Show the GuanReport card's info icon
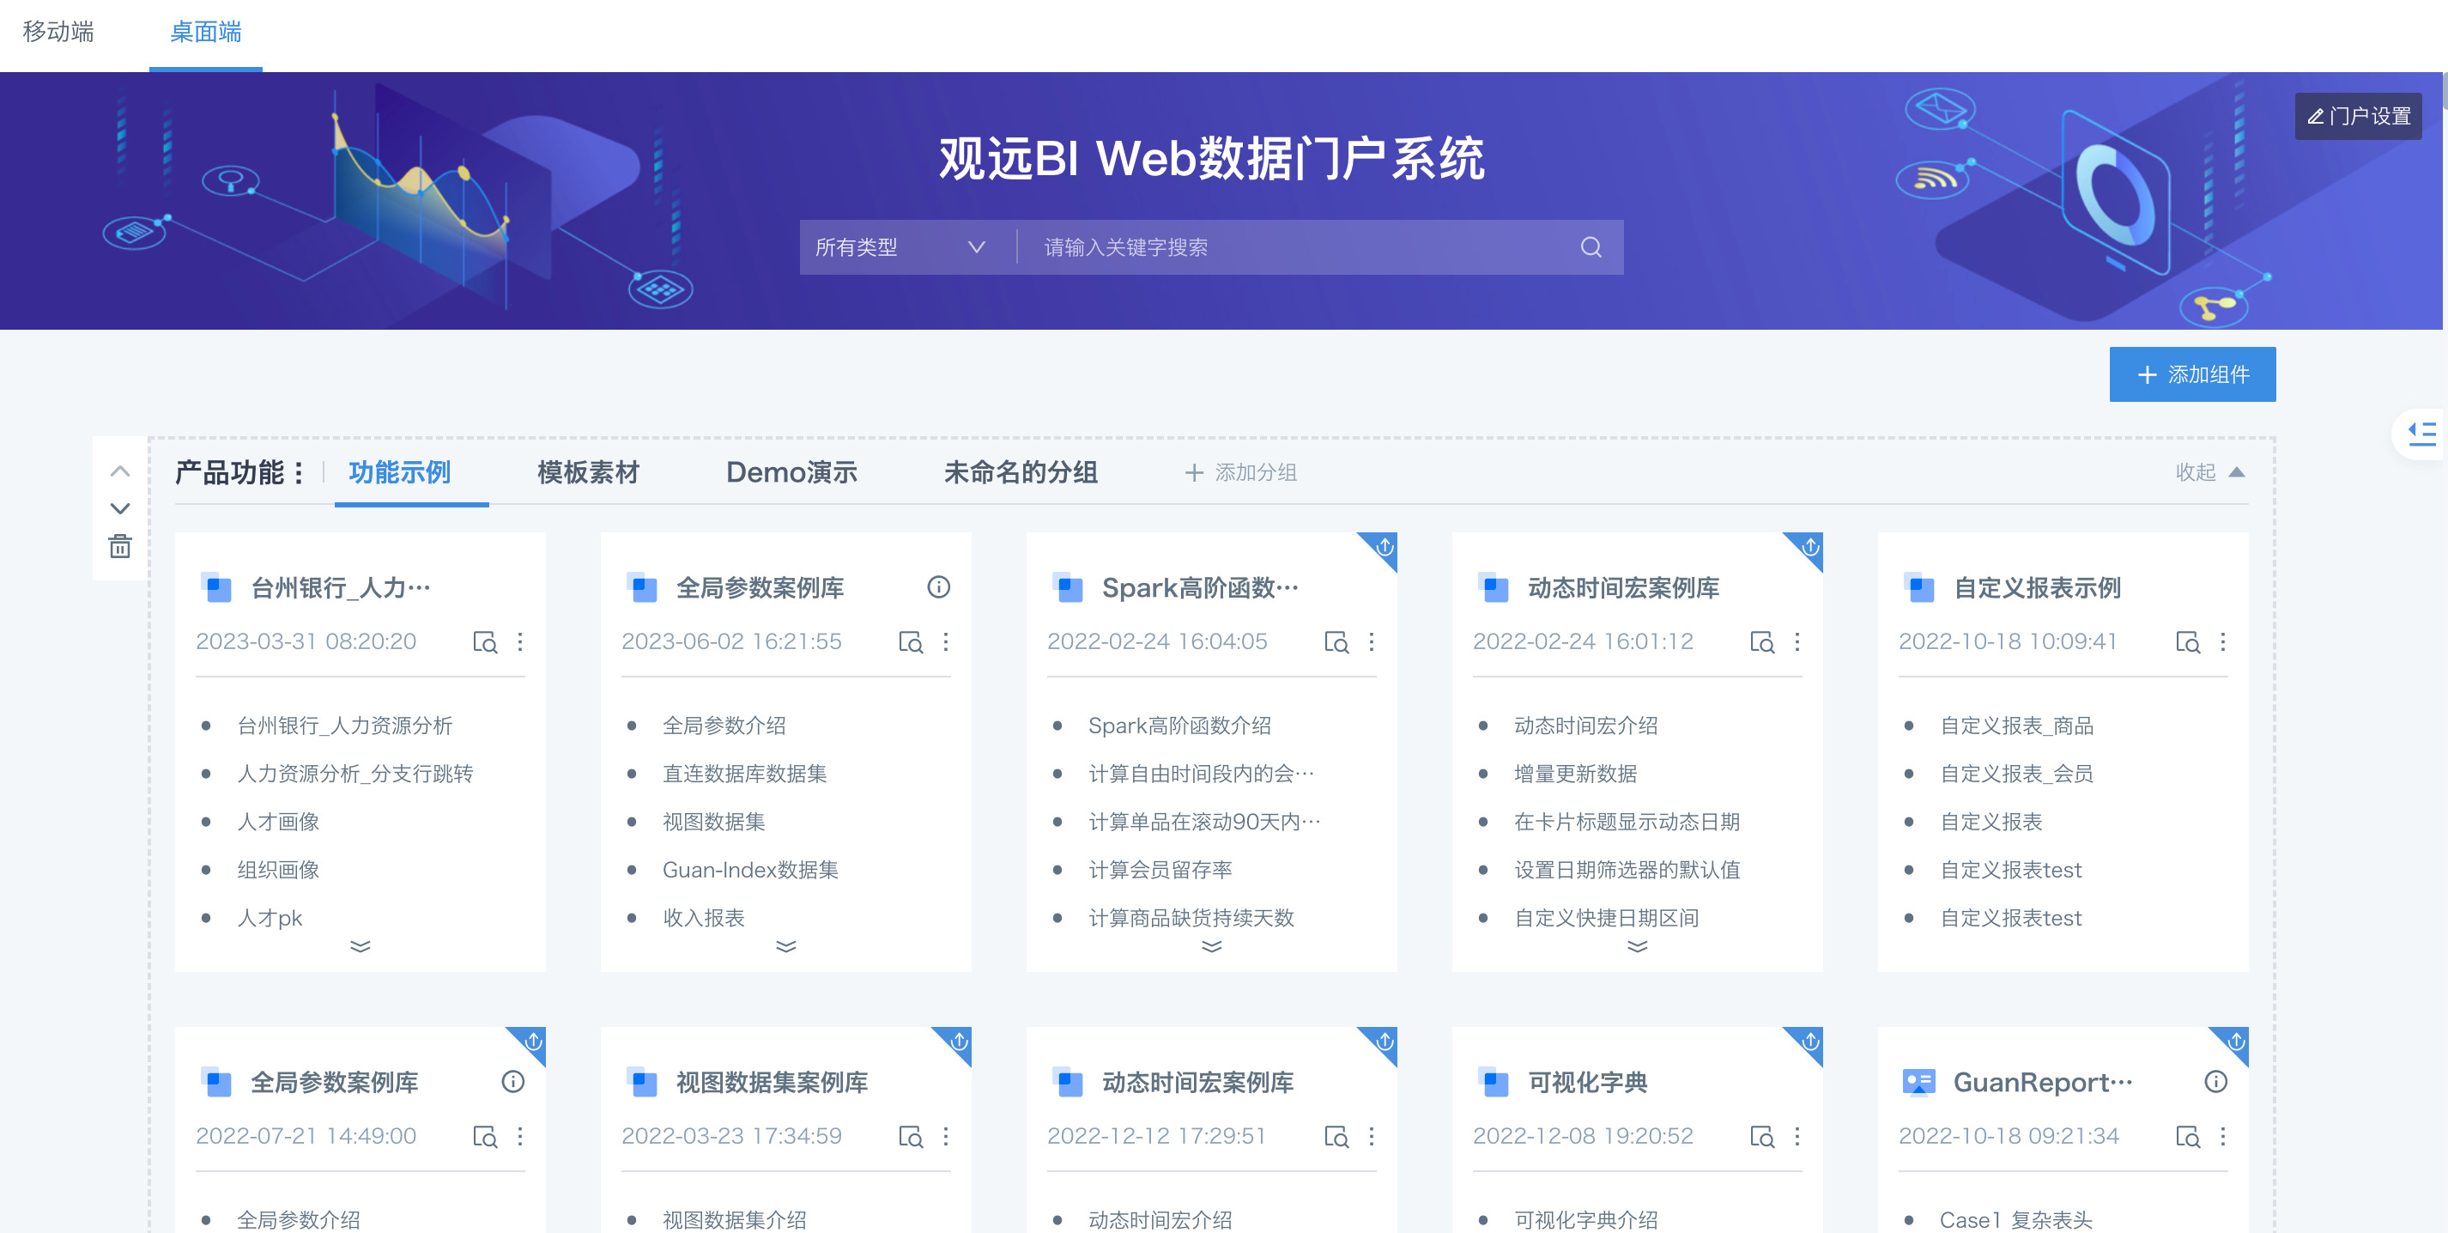This screenshot has height=1233, width=2448. (x=2215, y=1082)
